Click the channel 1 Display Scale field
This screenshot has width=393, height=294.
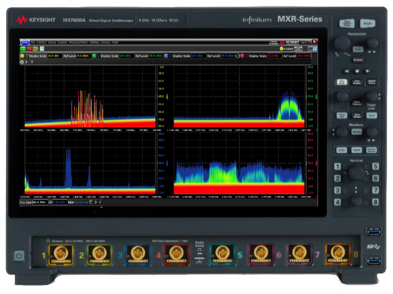[53, 56]
